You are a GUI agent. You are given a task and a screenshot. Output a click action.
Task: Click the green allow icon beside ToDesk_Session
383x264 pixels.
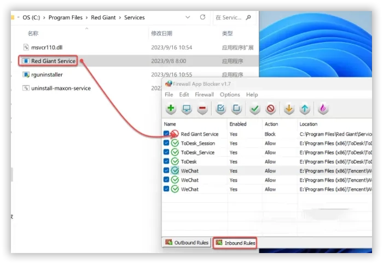(x=175, y=143)
